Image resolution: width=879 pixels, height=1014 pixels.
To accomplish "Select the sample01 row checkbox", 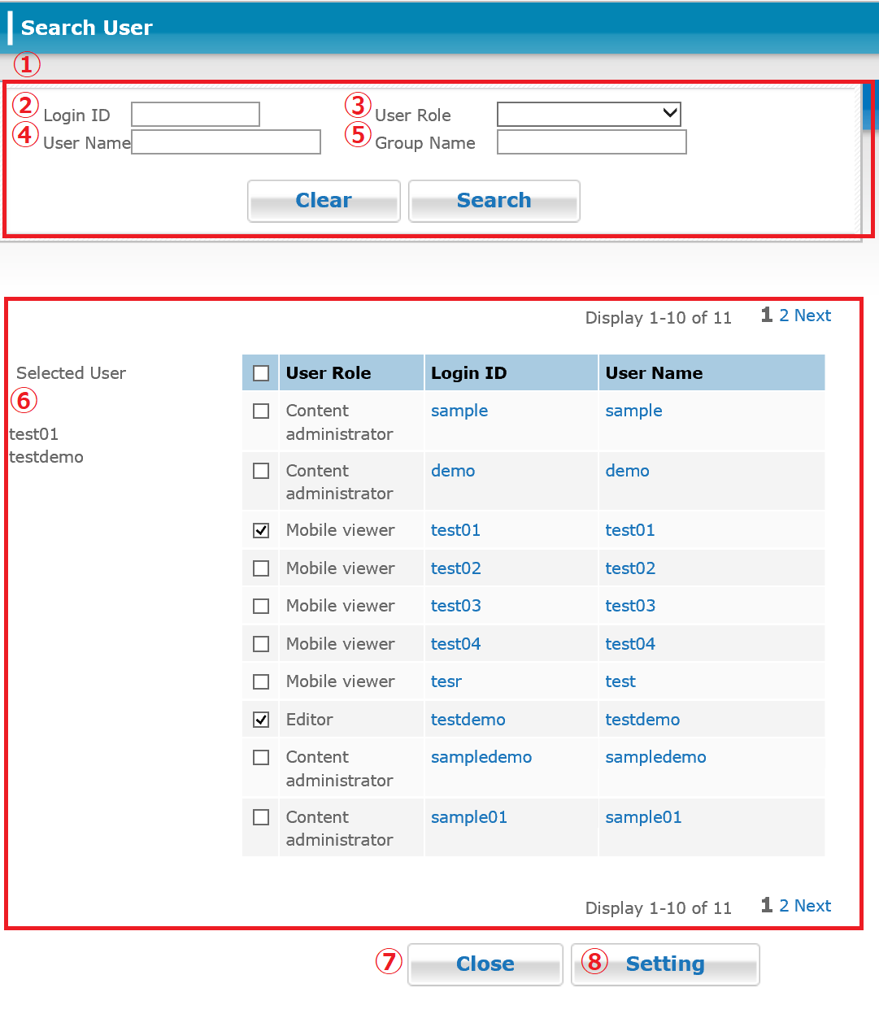I will [261, 817].
